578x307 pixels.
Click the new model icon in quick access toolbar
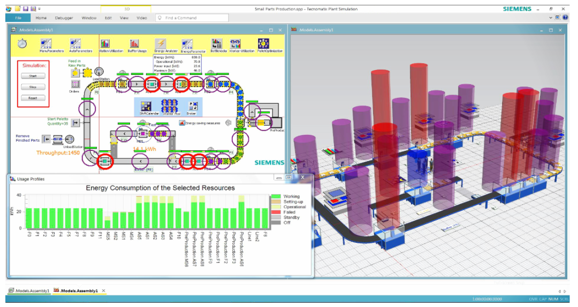17,9
